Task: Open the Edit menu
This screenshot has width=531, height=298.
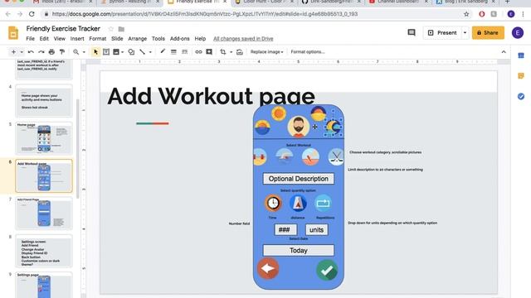Action: coord(44,39)
